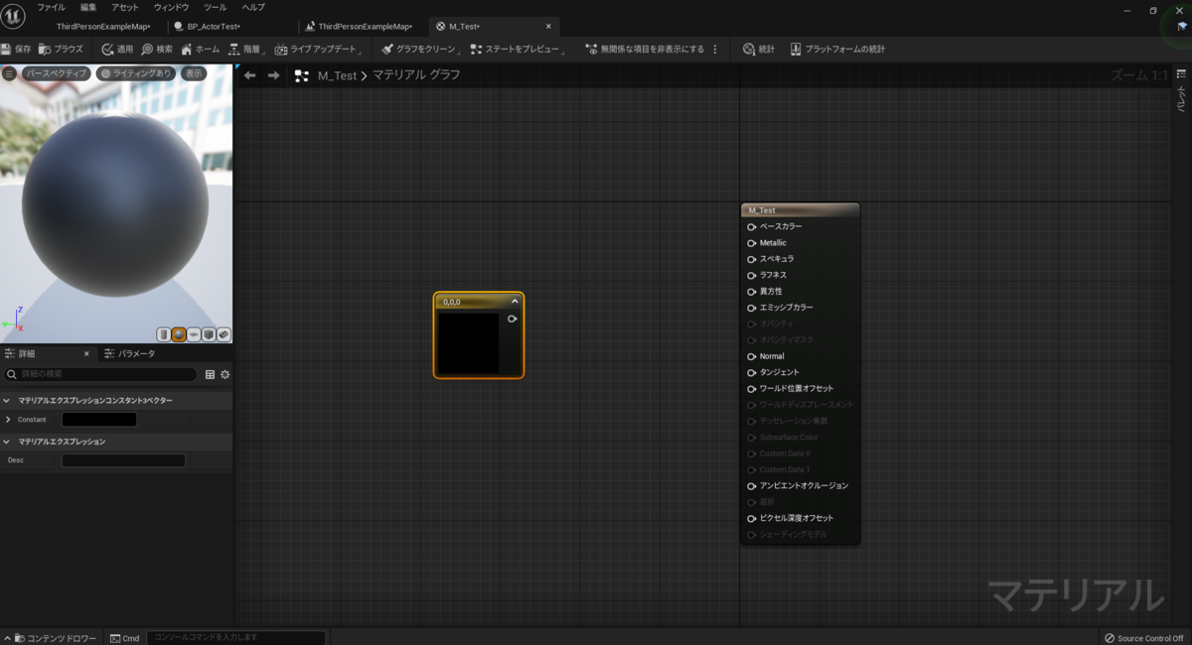The height and width of the screenshot is (645, 1192).
Task: Toggle 無関係な項目を非表示にする option
Action: [645, 49]
